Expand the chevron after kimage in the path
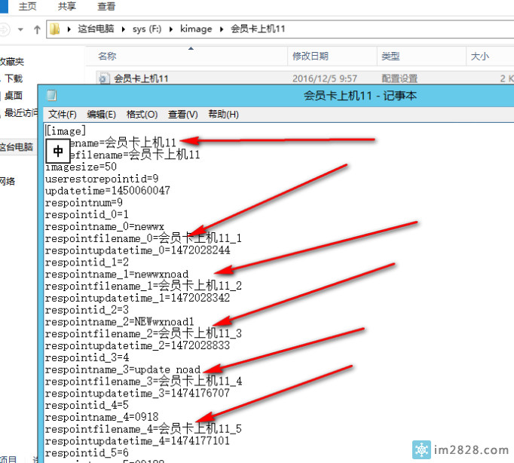The height and width of the screenshot is (463, 514). tap(222, 29)
